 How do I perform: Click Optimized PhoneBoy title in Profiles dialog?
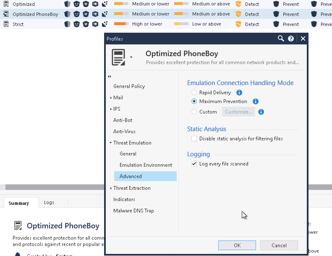click(x=182, y=54)
